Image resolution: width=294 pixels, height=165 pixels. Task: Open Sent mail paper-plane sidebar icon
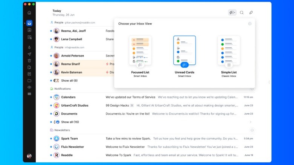29,54
